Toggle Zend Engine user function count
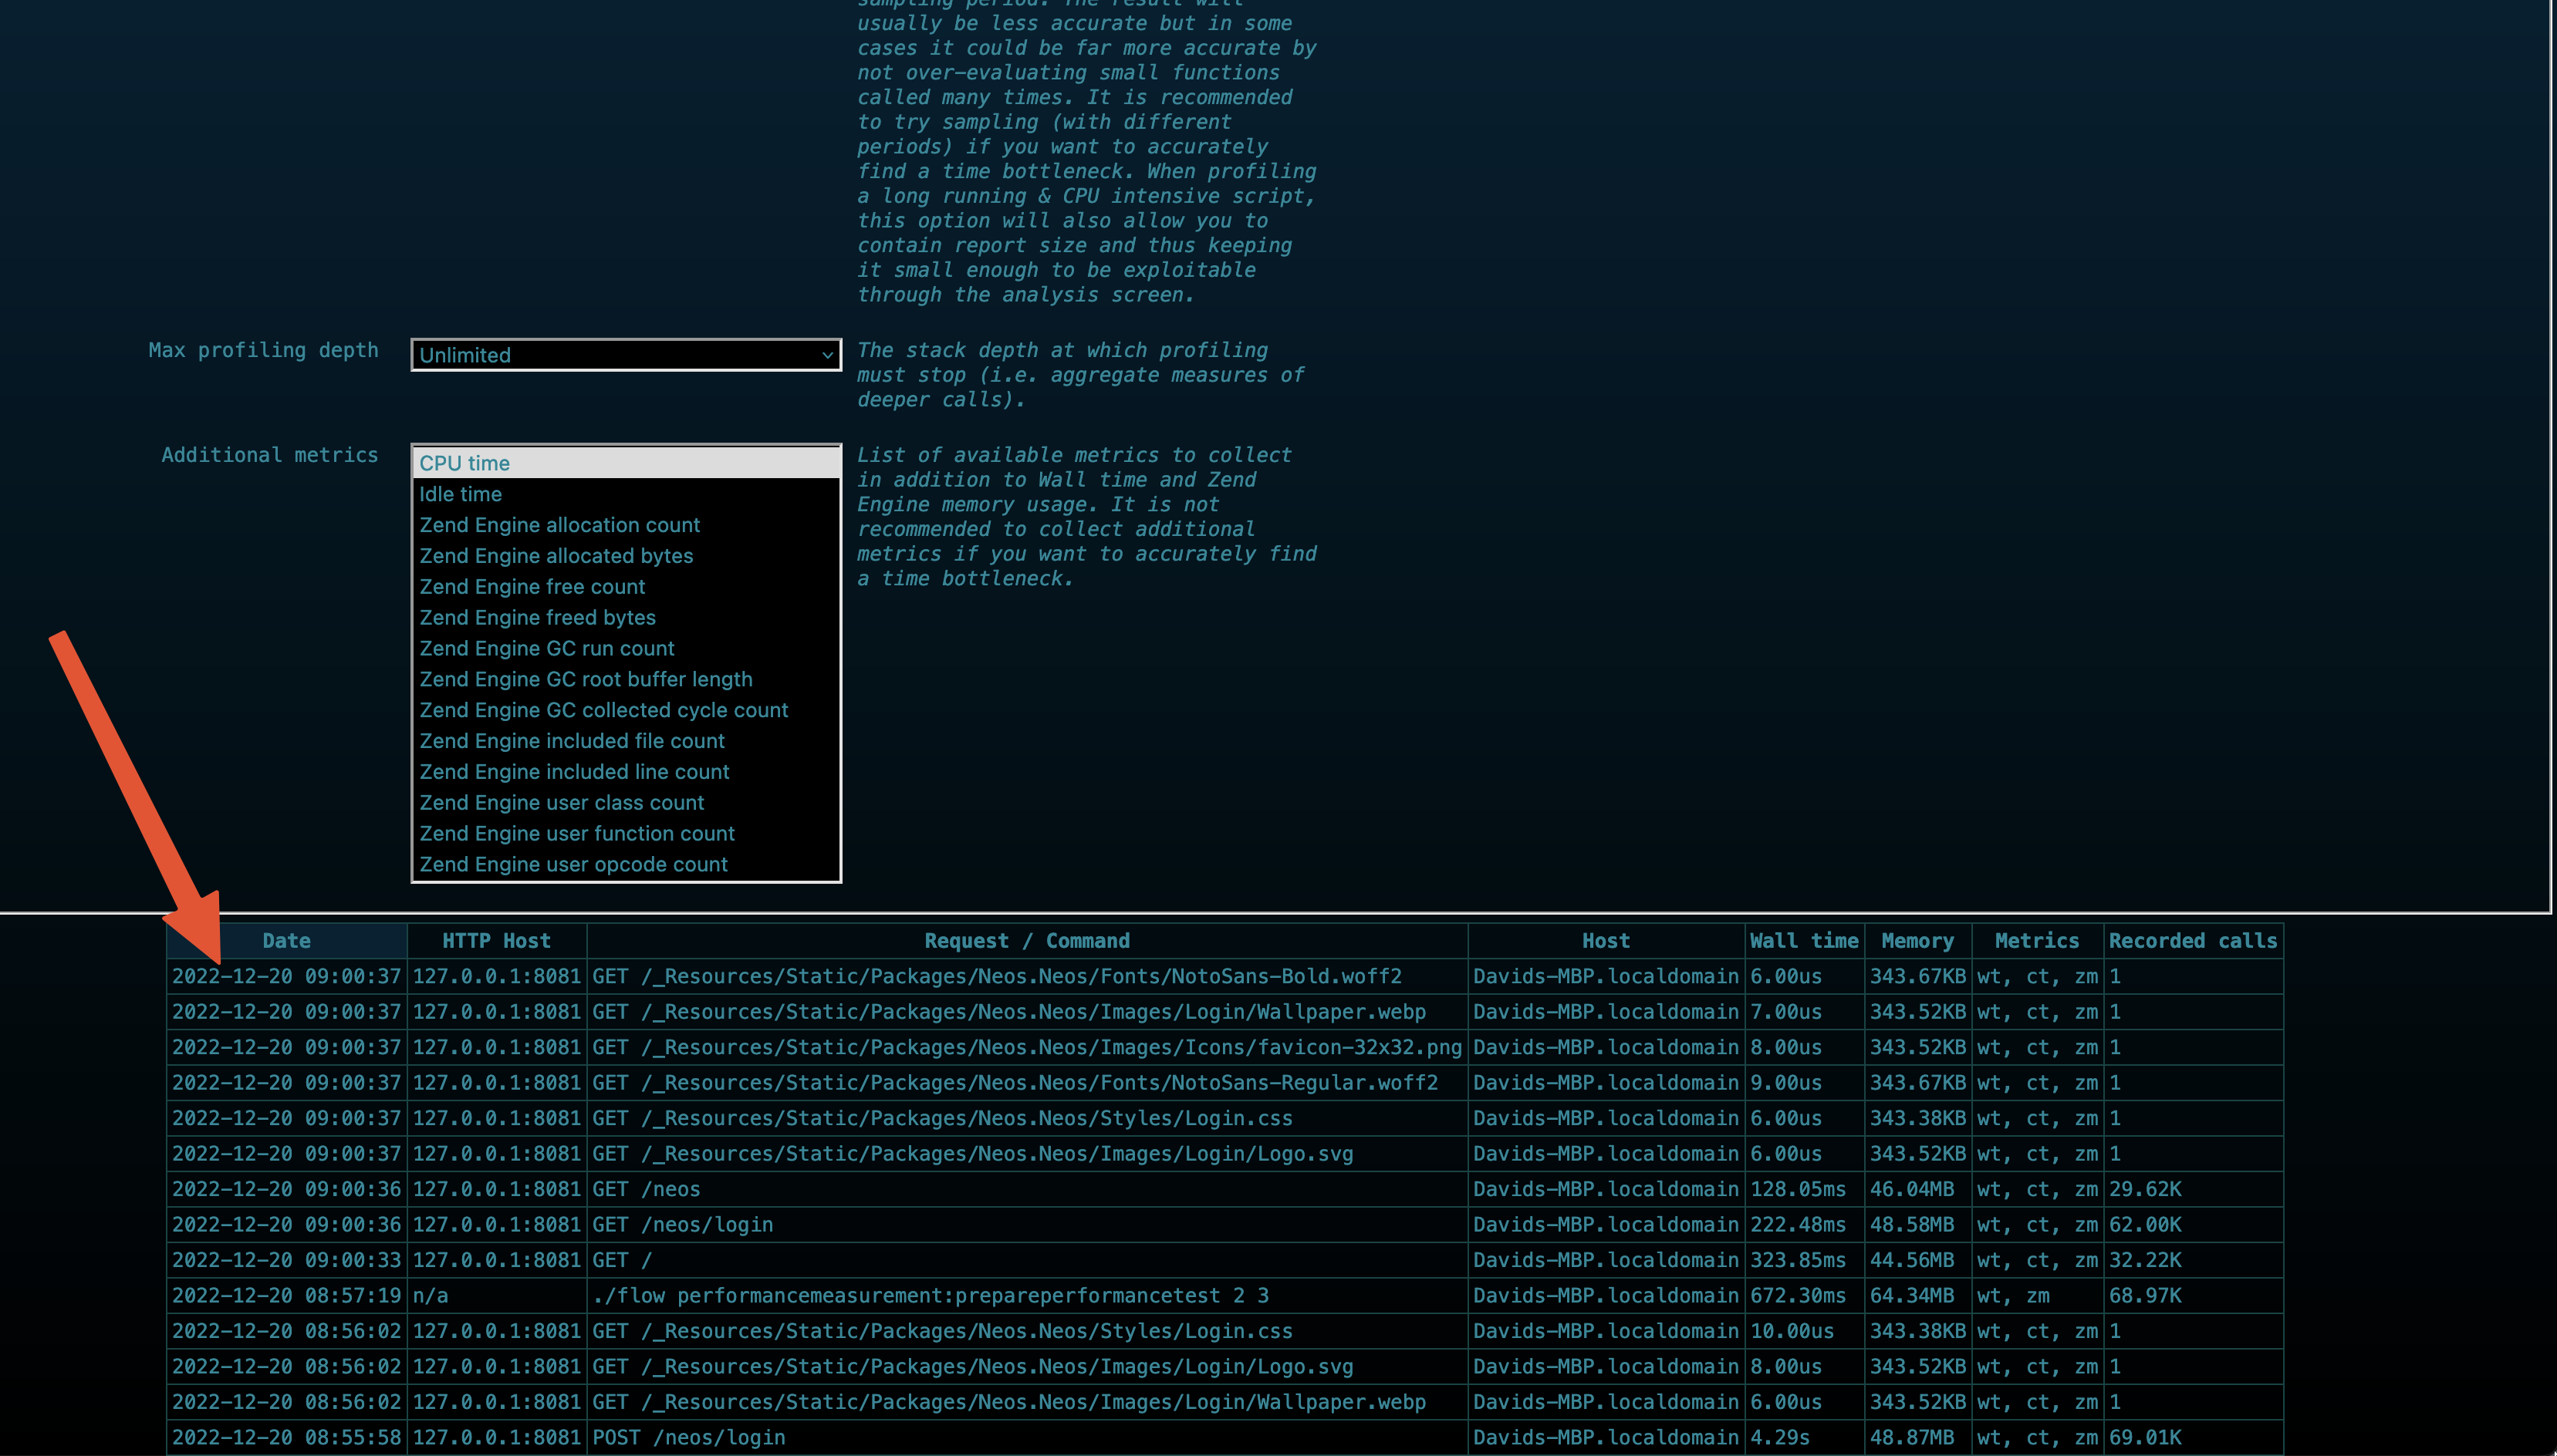The width and height of the screenshot is (2557, 1456). click(x=578, y=833)
